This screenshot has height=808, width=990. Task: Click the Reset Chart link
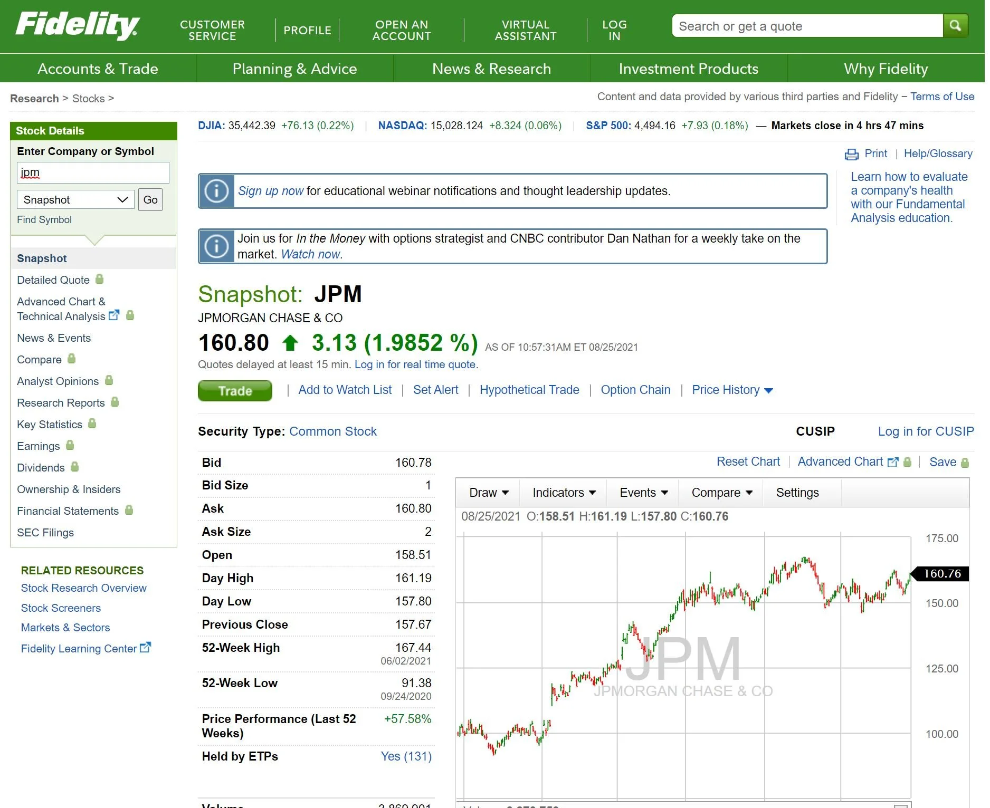point(748,461)
